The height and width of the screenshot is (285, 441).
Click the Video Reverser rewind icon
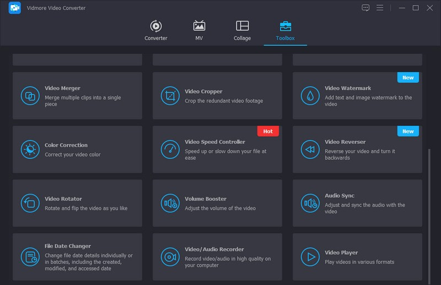click(310, 149)
